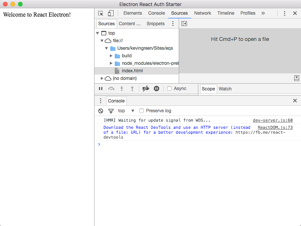Switch to the top Console tab
This screenshot has height=226, width=301.
click(157, 13)
